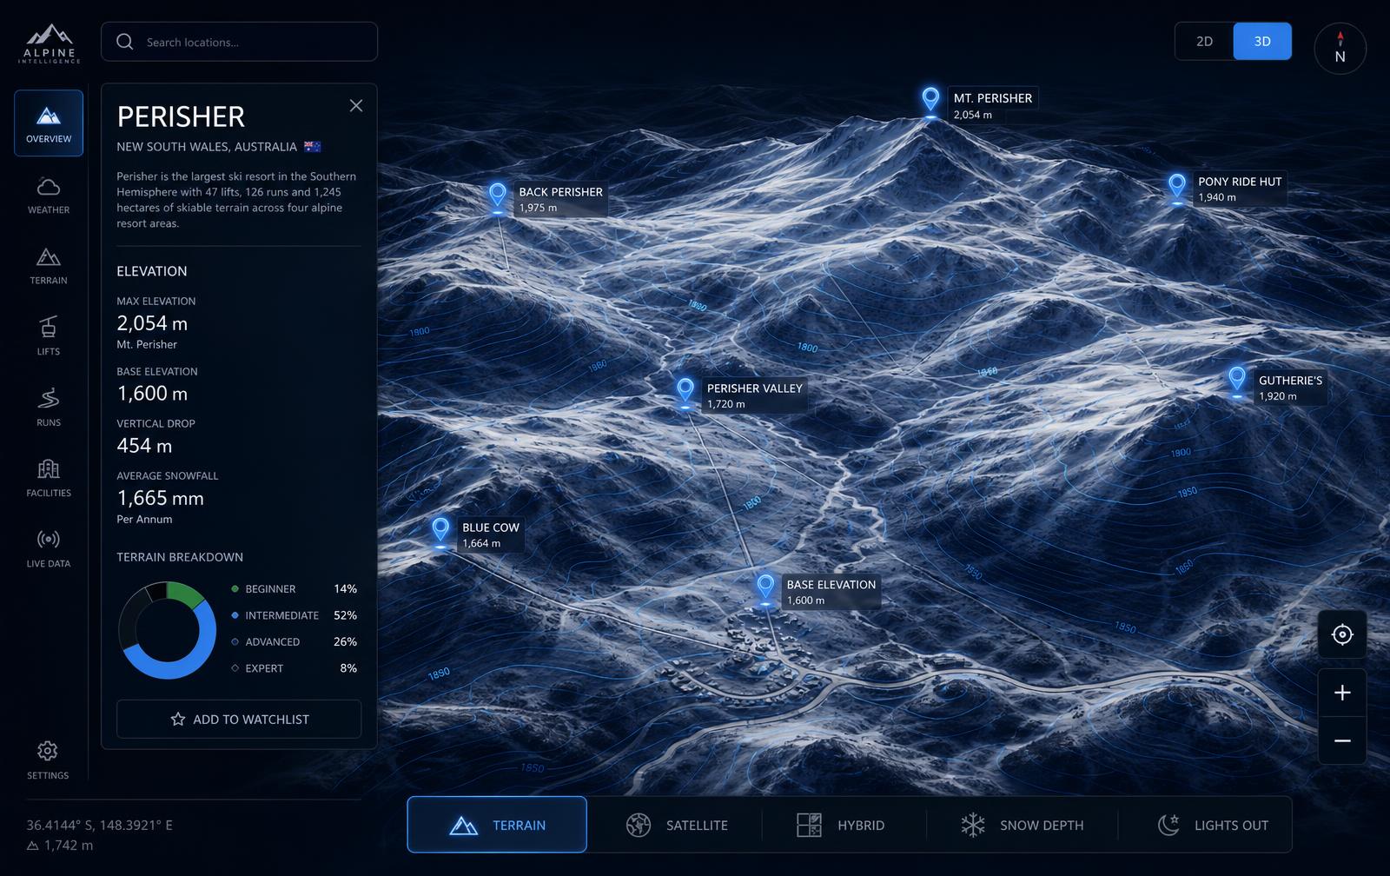
Task: Click the Perisher Valley 1,720 m label
Action: 754,395
